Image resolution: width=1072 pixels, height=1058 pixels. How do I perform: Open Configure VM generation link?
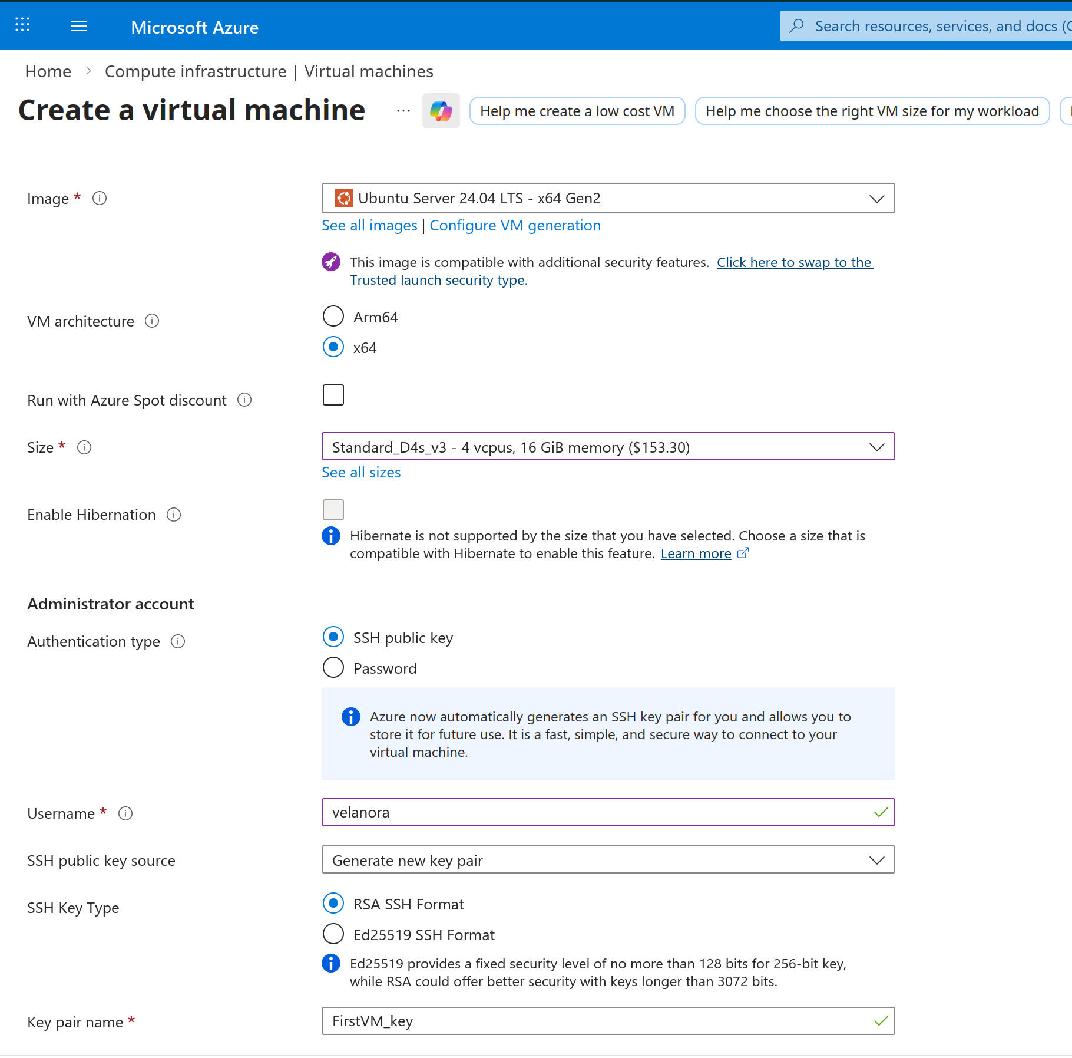coord(515,226)
